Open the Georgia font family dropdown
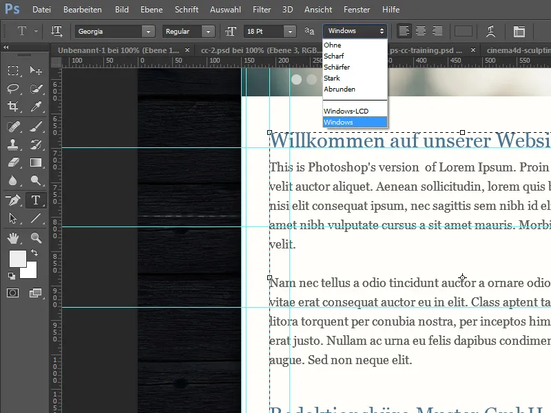Screen dimensions: 551x413 (x=148, y=32)
